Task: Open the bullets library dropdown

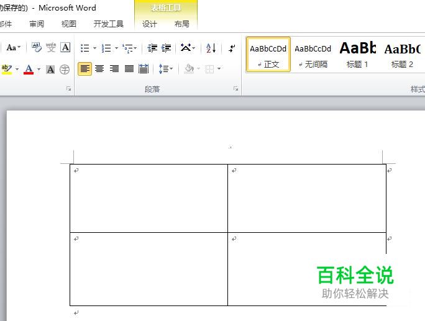Action: [94, 48]
